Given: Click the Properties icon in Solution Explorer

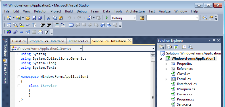Looking at the screenshot, I should coord(161,47).
